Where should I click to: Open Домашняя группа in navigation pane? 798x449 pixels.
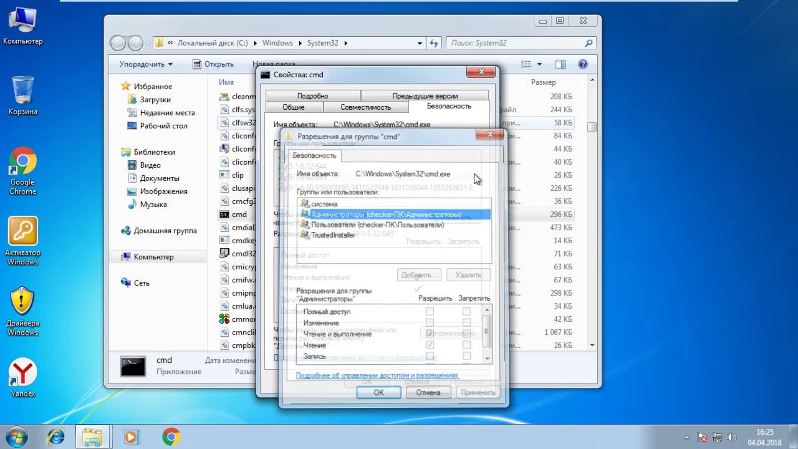coord(165,231)
